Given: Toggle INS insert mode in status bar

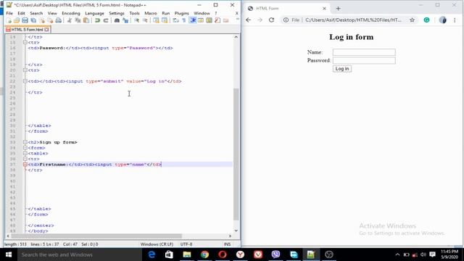Looking at the screenshot, I should click(x=227, y=244).
